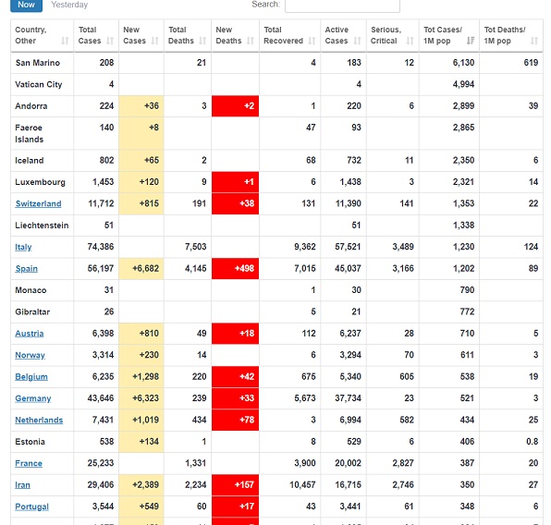Image resolution: width=551 pixels, height=525 pixels.
Task: Switch to the Now tab
Action: (x=27, y=5)
